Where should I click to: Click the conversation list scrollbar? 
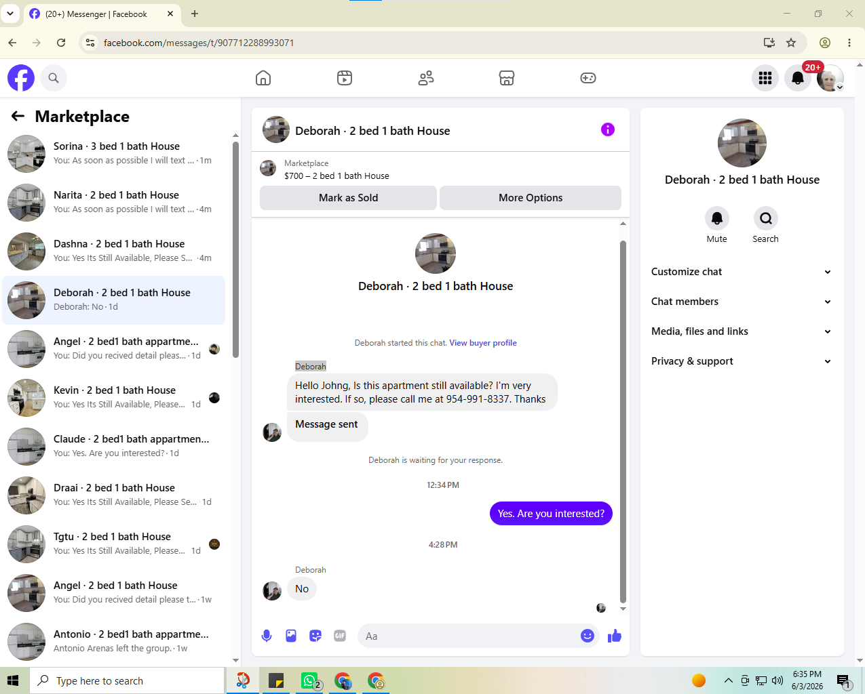tap(235, 249)
